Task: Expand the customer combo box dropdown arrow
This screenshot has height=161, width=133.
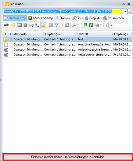Action: [x=125, y=12]
